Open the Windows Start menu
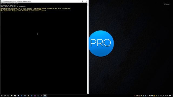The width and height of the screenshot is (173, 97). (2, 96)
